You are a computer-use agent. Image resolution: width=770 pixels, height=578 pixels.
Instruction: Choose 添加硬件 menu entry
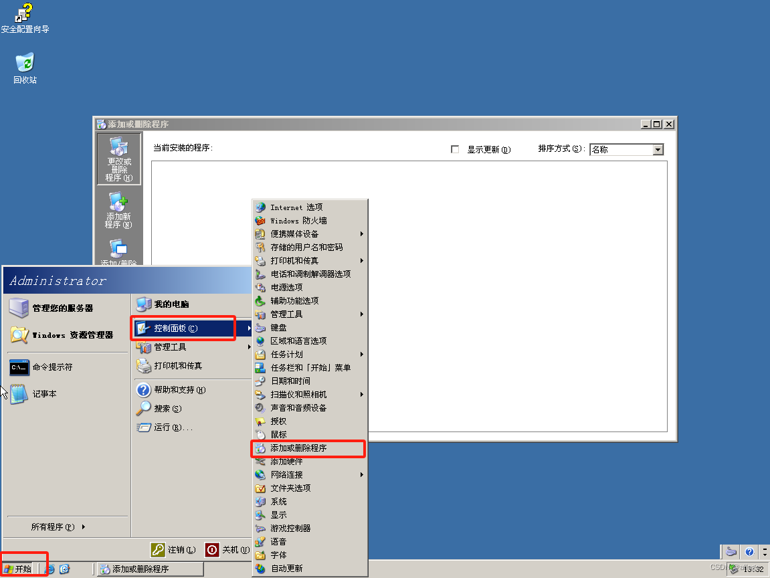pos(310,462)
